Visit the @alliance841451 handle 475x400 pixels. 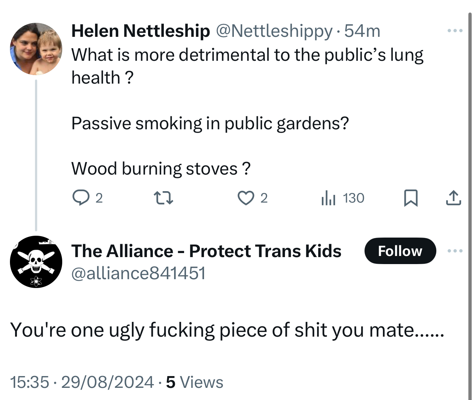(138, 273)
